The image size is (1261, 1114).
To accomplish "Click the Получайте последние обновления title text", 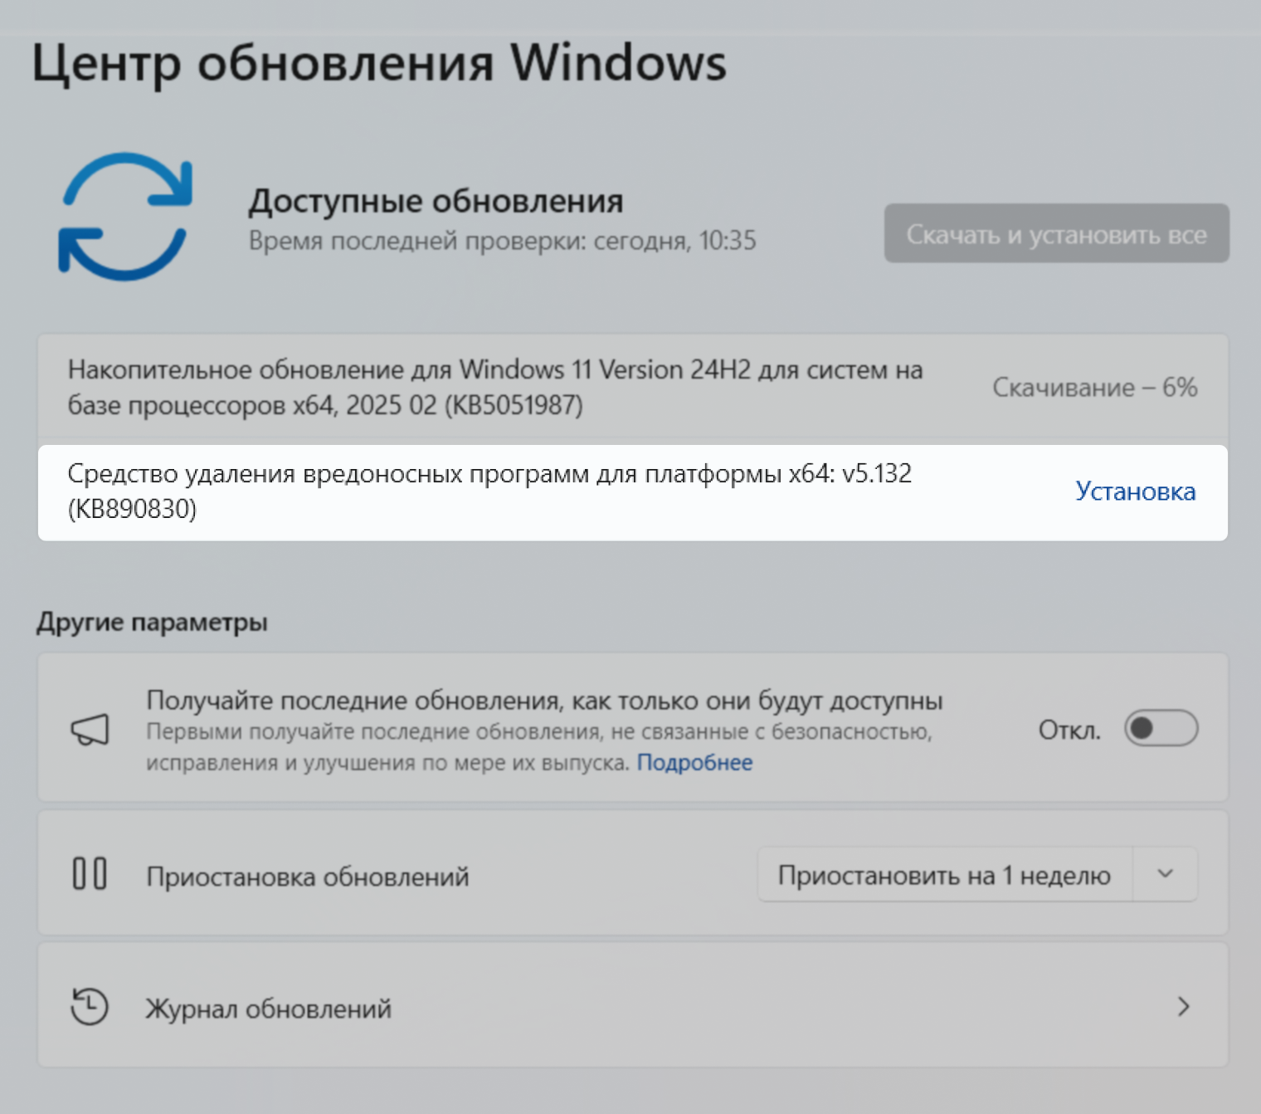I will (544, 701).
